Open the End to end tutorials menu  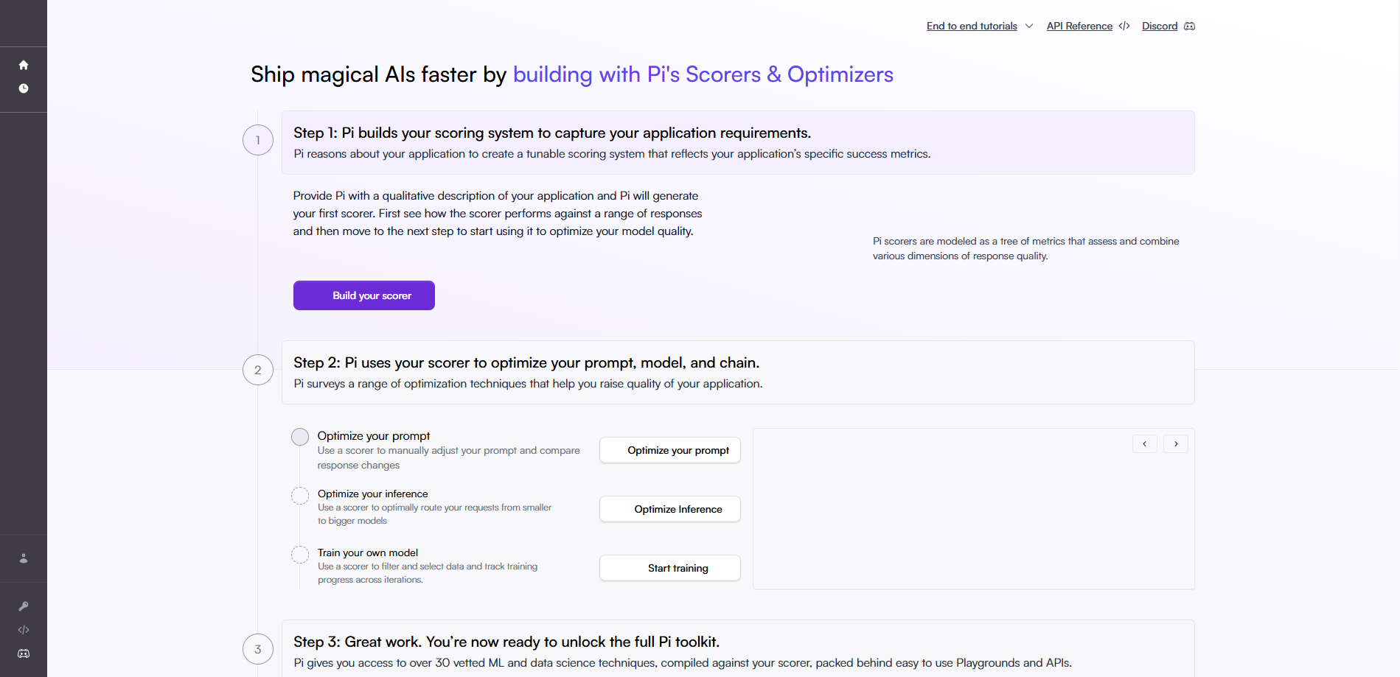tap(971, 26)
